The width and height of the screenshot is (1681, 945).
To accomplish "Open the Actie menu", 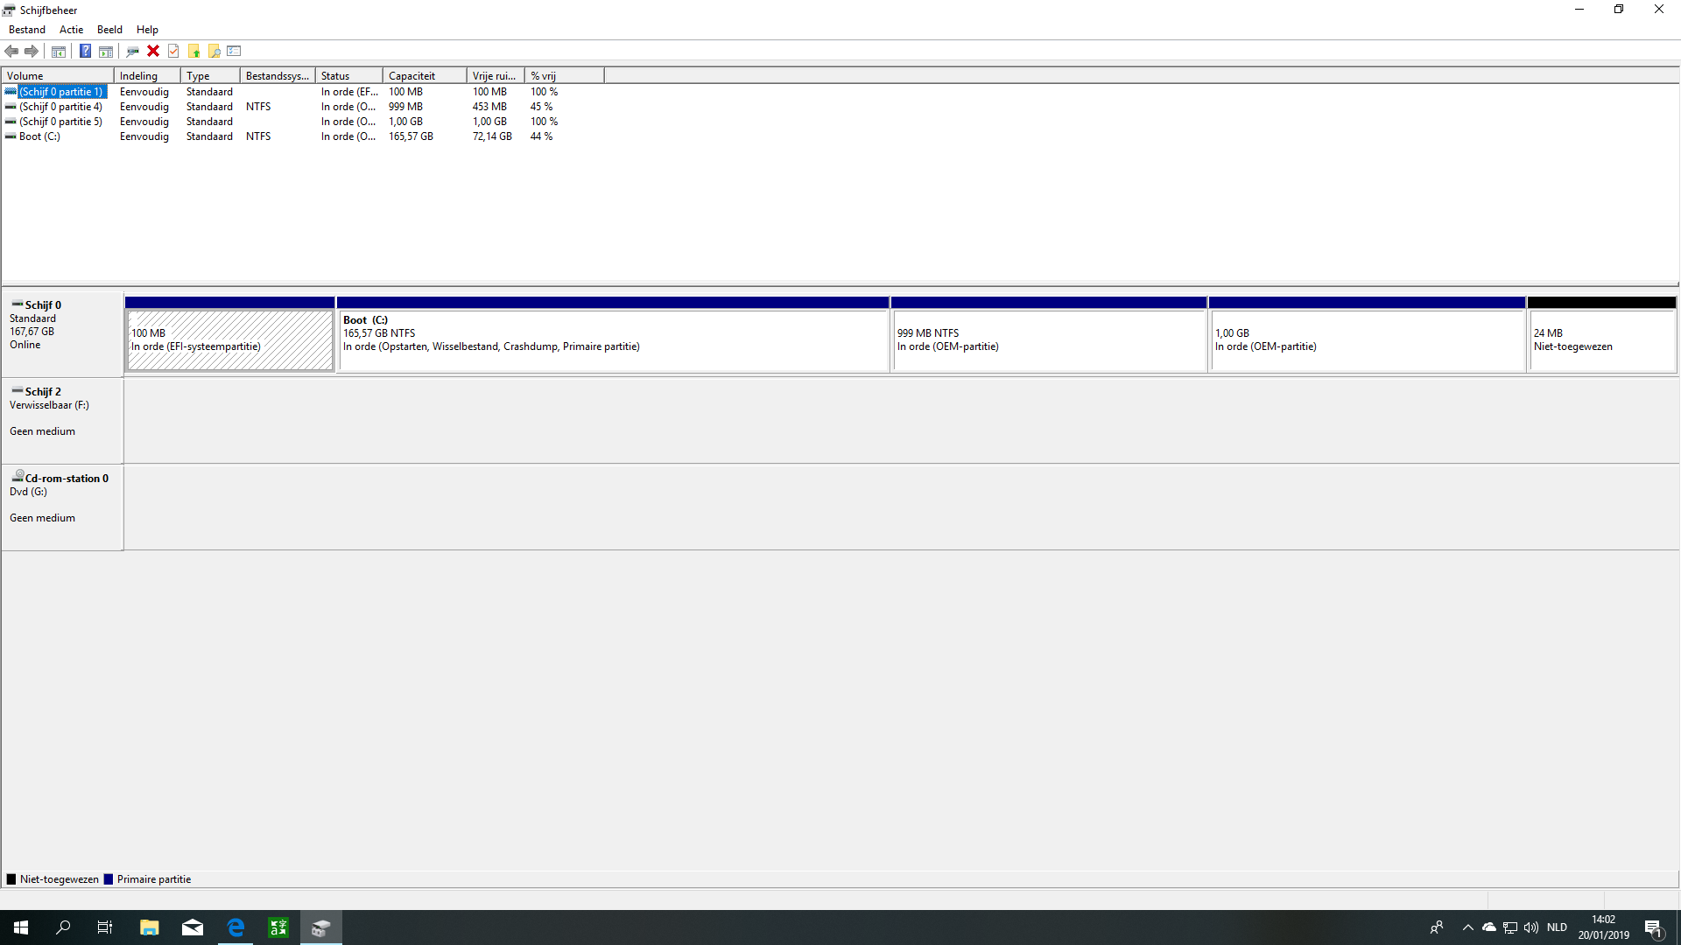I will 71,30.
